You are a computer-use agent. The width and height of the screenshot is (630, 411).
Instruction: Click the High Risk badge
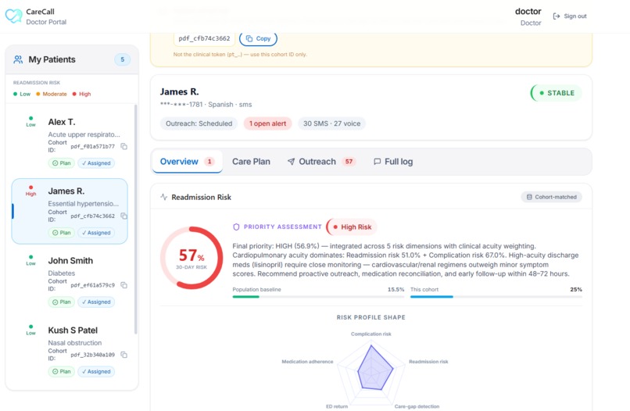[x=352, y=227]
